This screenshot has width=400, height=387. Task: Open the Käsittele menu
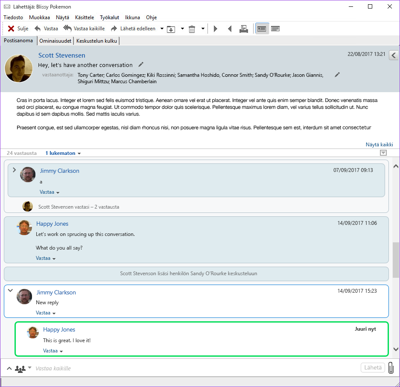tap(85, 17)
